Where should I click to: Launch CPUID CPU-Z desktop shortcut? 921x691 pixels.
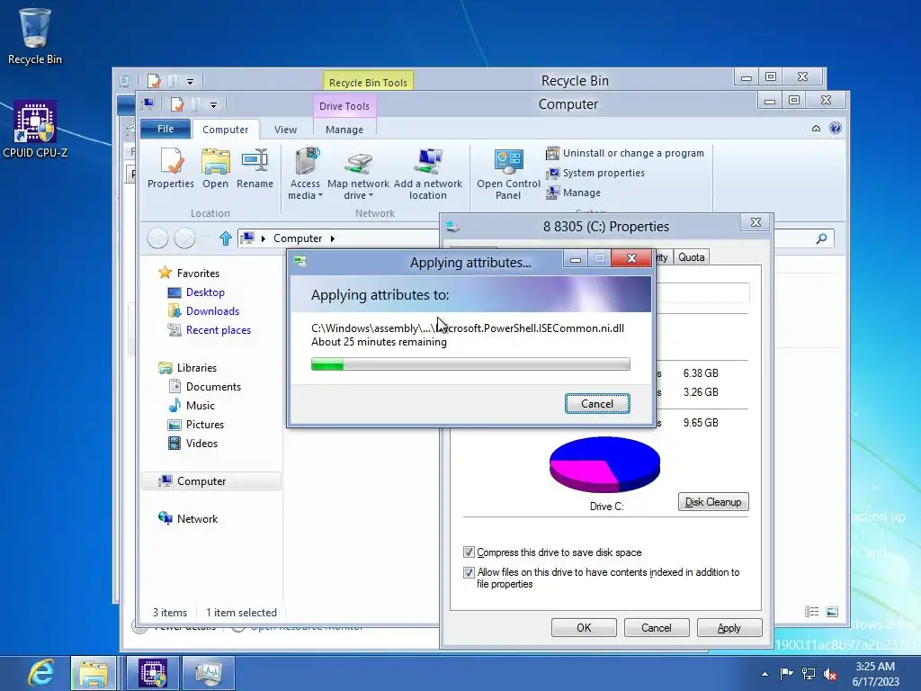pyautogui.click(x=35, y=130)
